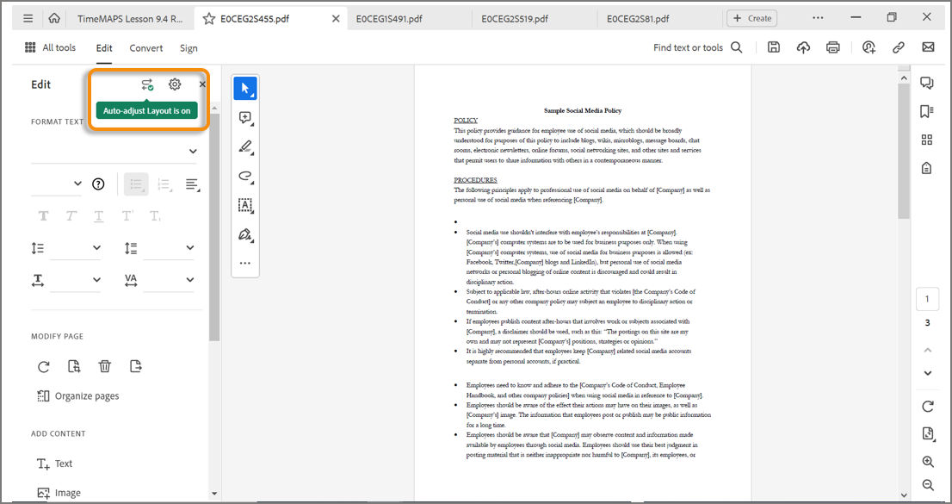The height and width of the screenshot is (504, 952).
Task: Expand the character spacing dropdown
Action: [189, 280]
